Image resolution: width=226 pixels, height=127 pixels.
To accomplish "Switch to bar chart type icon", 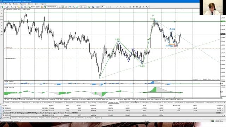I will (60, 7).
